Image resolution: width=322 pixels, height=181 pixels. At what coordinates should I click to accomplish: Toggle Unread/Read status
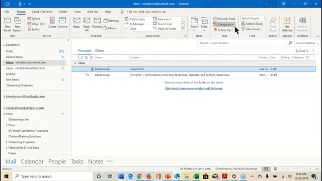click(224, 19)
